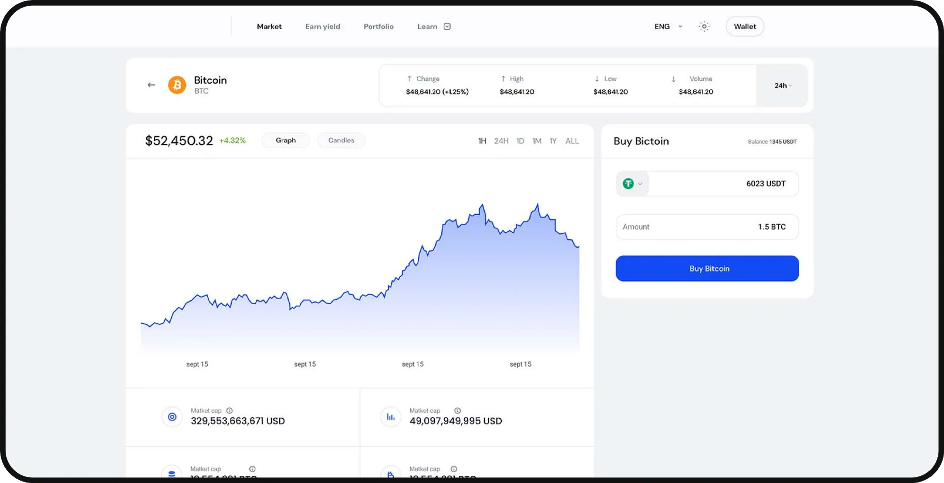This screenshot has width=944, height=483.
Task: Click the green Tether USDT coin icon
Action: pos(628,184)
